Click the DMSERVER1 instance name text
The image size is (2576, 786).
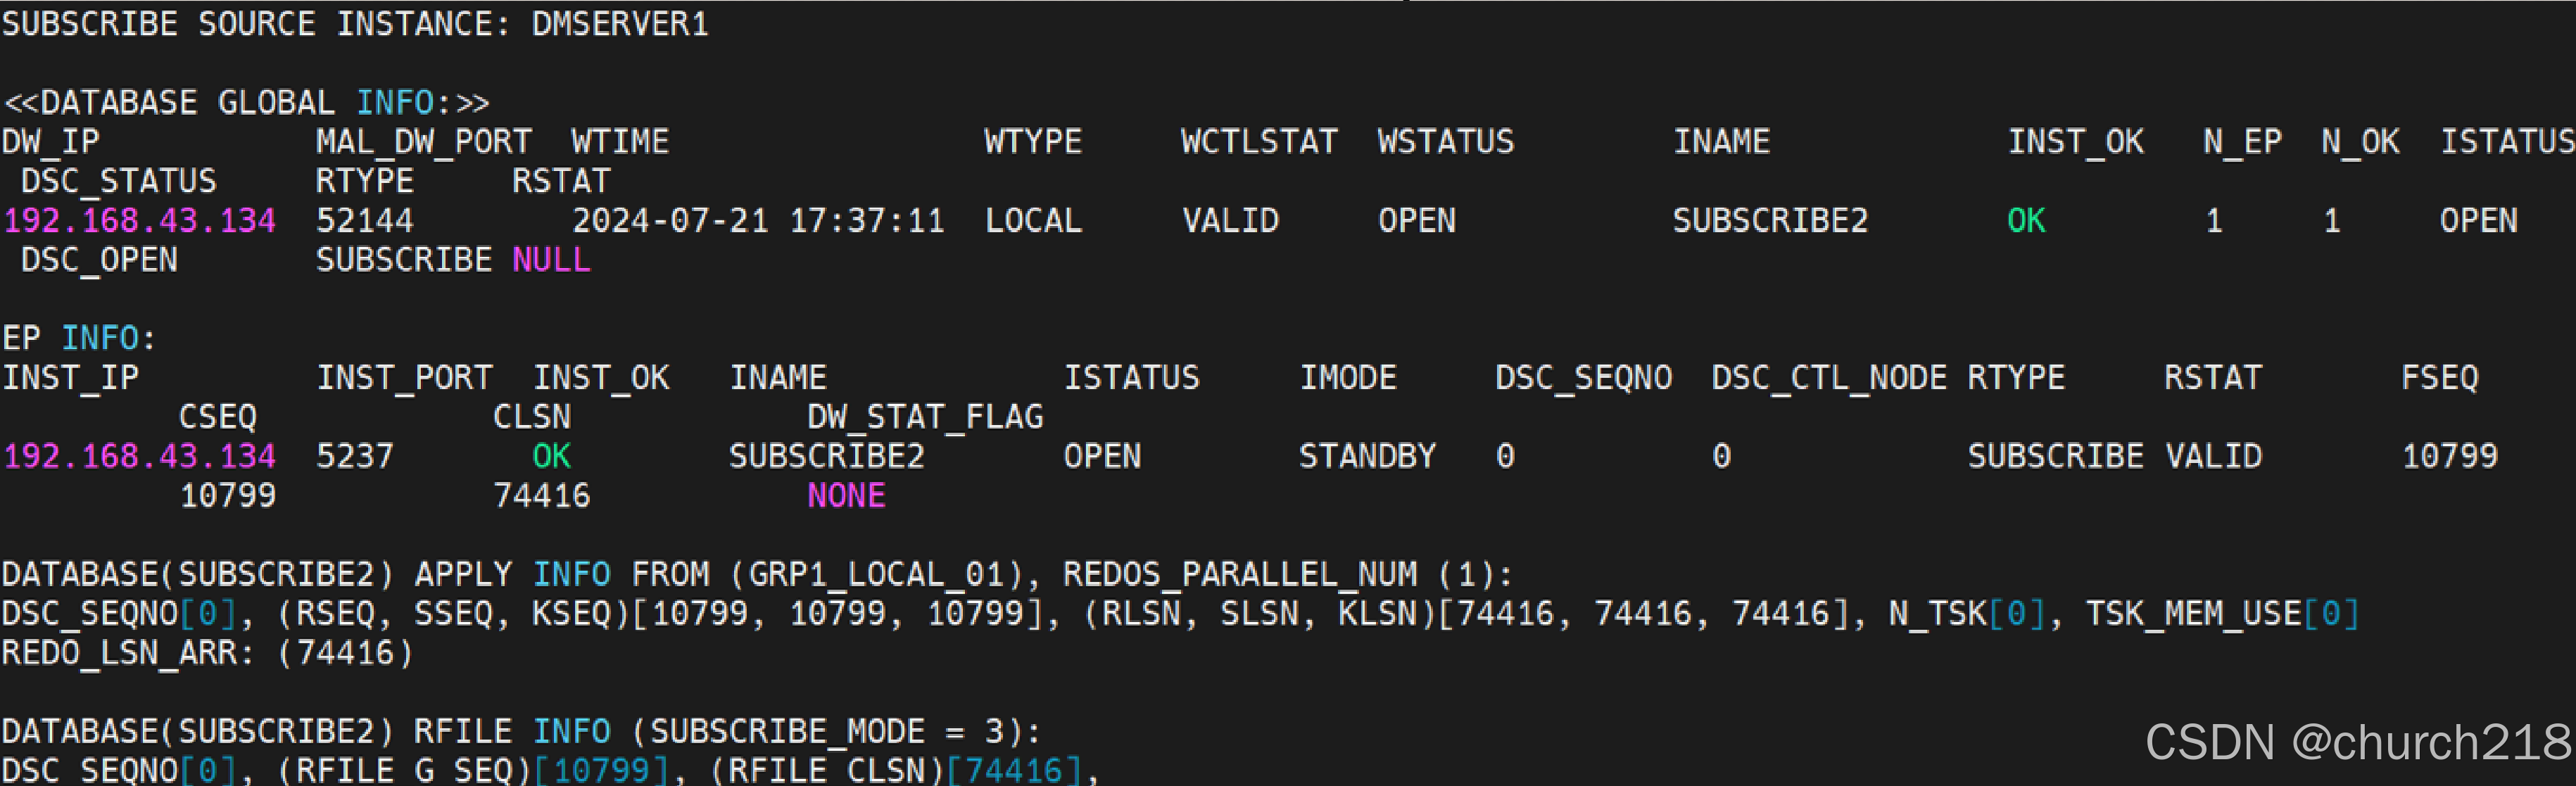619,24
